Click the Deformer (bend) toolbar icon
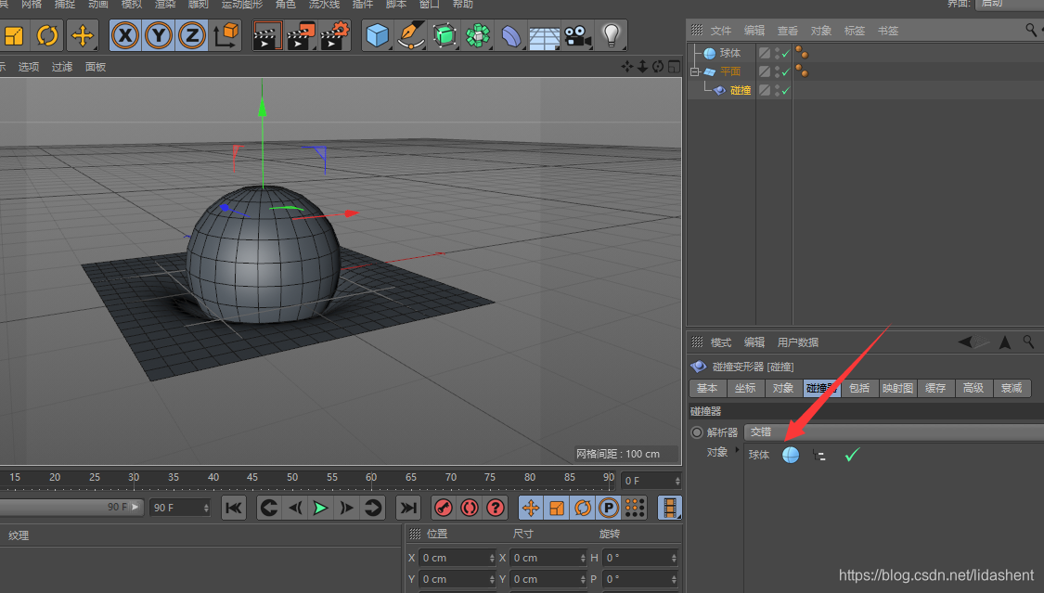 pos(511,36)
